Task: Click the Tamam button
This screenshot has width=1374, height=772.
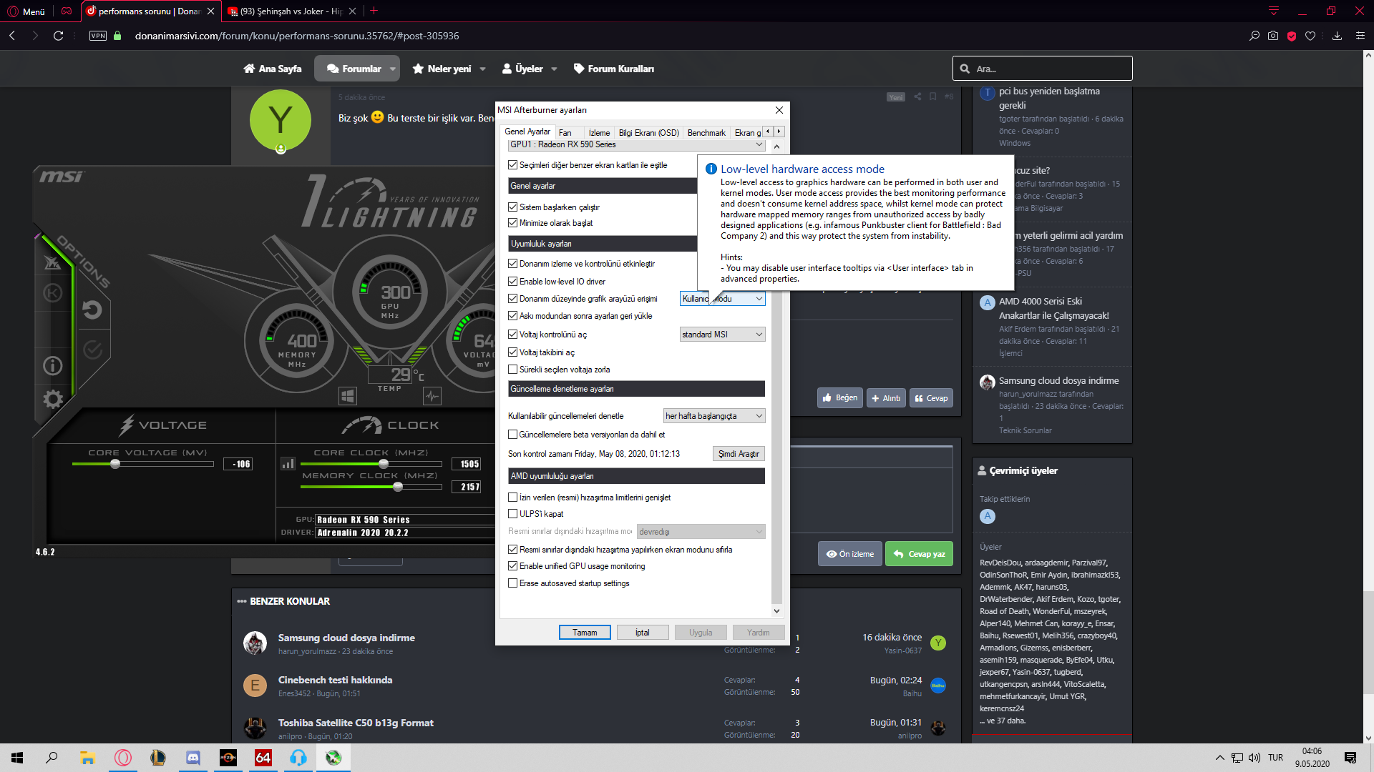Action: point(585,633)
